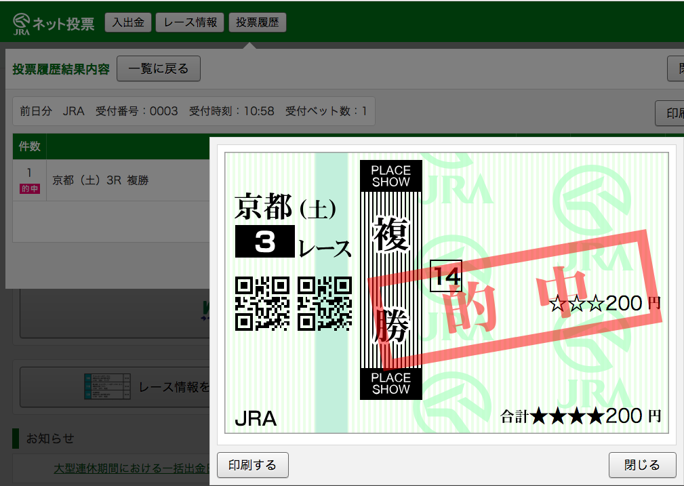Click the JRA text at ticket bottom-left
The width and height of the screenshot is (684, 486).
click(x=256, y=419)
